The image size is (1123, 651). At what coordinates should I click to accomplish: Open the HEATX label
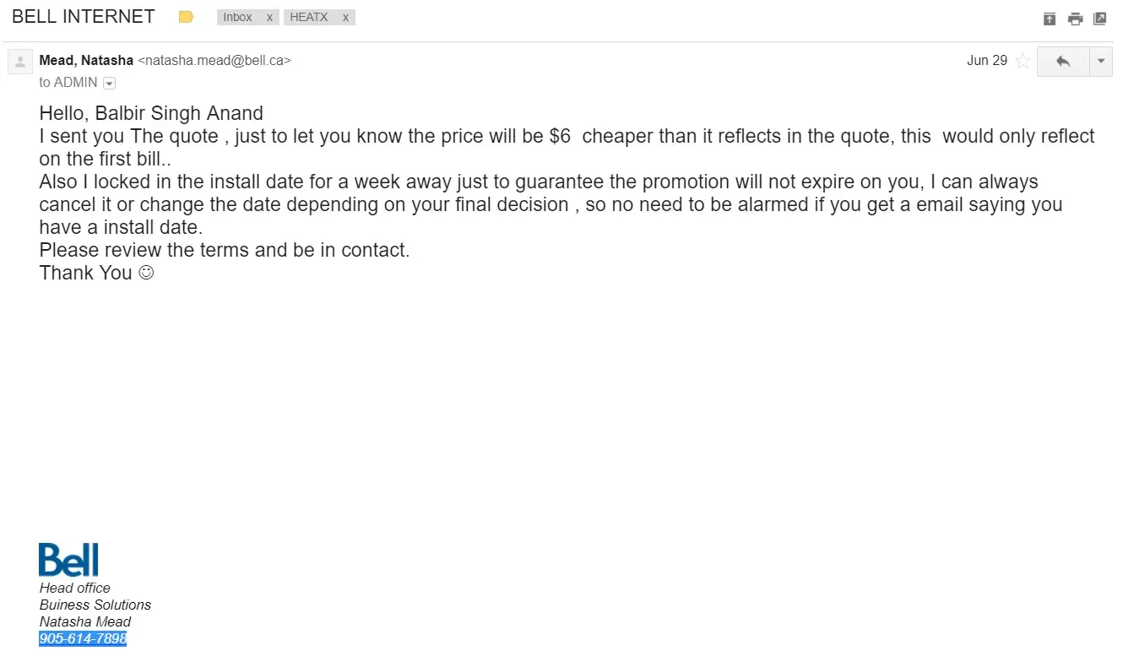coord(309,17)
